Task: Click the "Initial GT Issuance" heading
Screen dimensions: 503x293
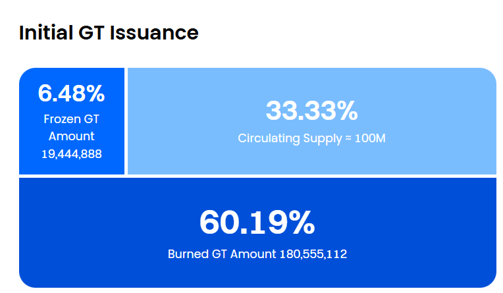Action: tap(109, 33)
